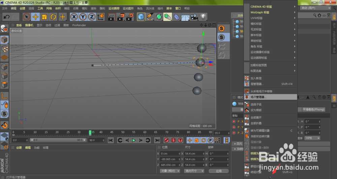Render the active view clapperboard icon
Image resolution: width=337 pixels, height=179 pixels.
[x=111, y=17]
